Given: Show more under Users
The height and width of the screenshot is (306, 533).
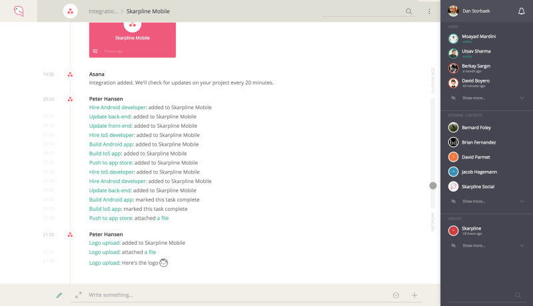Looking at the screenshot, I should click(474, 98).
